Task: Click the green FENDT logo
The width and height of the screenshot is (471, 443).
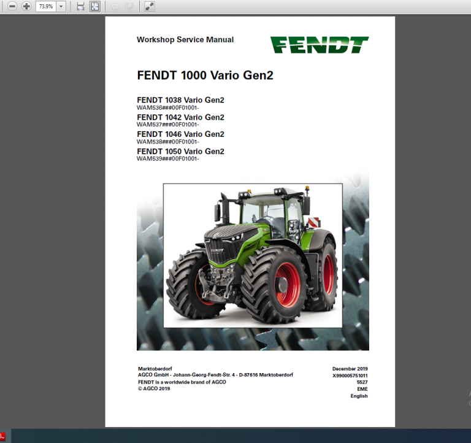Action: [320, 45]
